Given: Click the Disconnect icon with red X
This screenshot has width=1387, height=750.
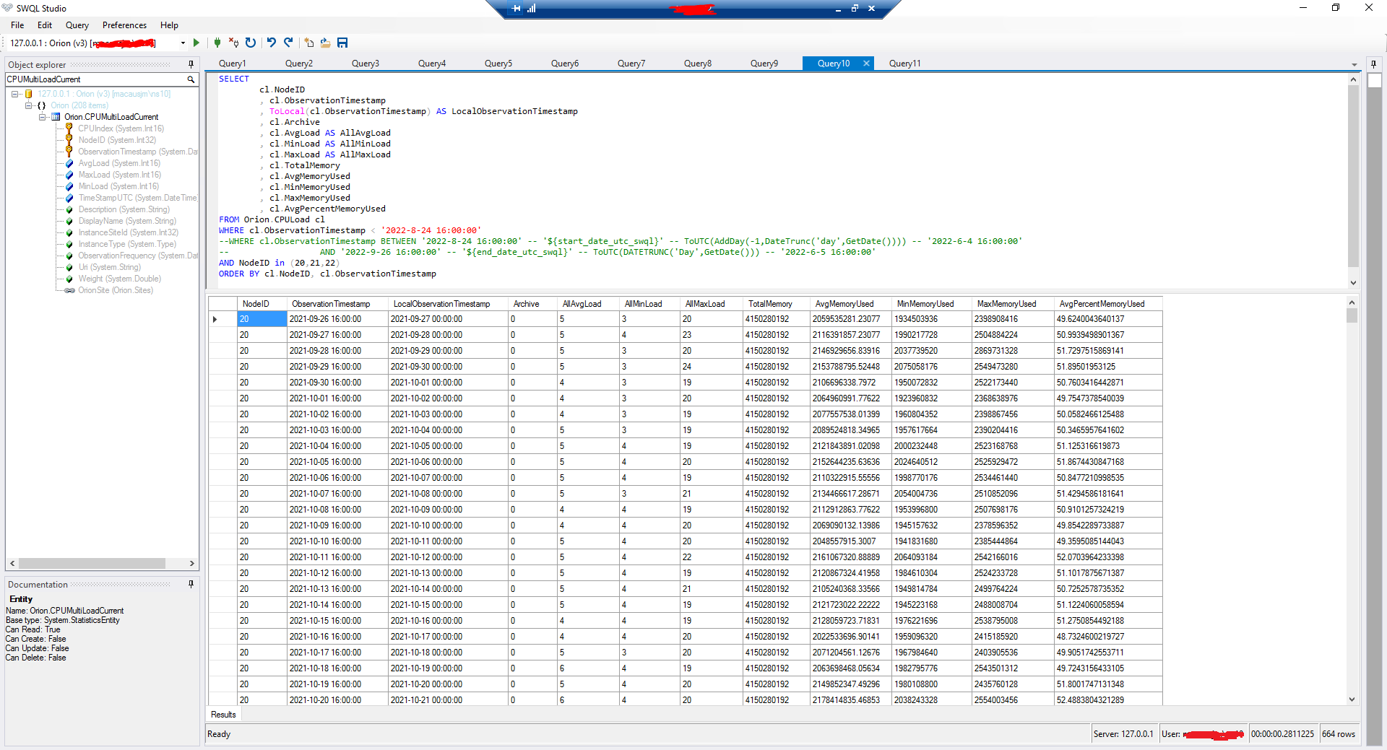Looking at the screenshot, I should pyautogui.click(x=233, y=43).
